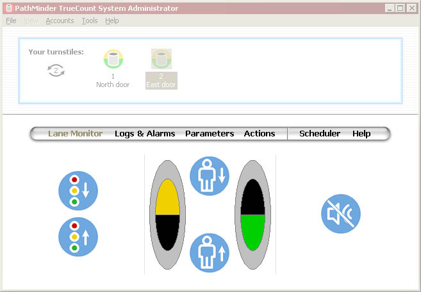Switch to the Lane Monitor tab
421x292 pixels.
click(75, 134)
